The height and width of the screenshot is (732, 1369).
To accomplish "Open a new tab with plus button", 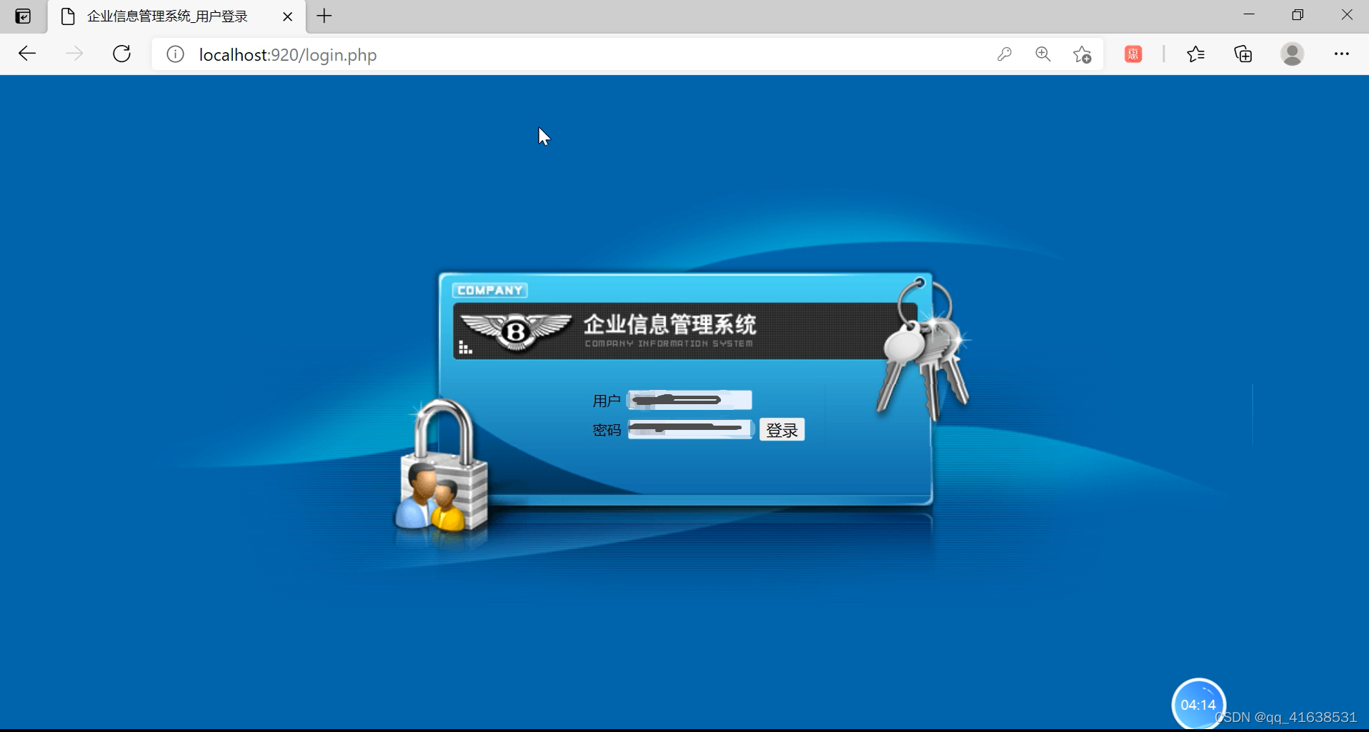I will point(324,16).
